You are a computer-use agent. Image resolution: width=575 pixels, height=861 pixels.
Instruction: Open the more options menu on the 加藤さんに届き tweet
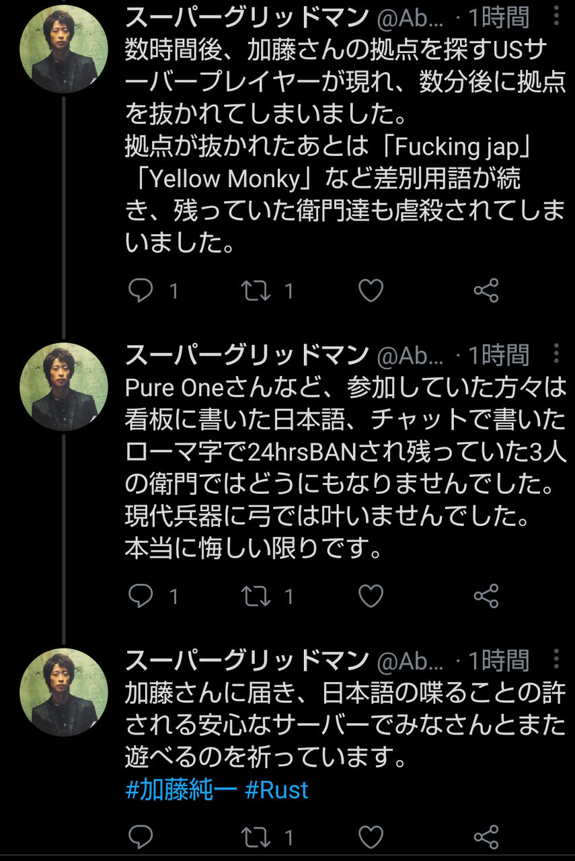[x=557, y=659]
